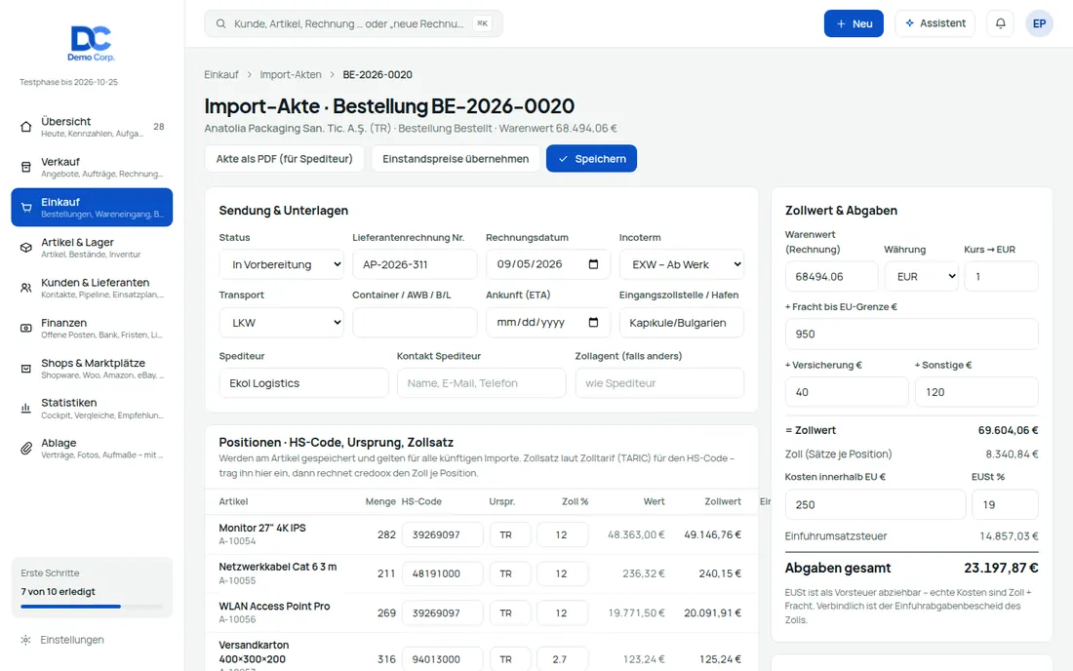Click the Kunden & Lieferanten people icon

(x=26, y=288)
